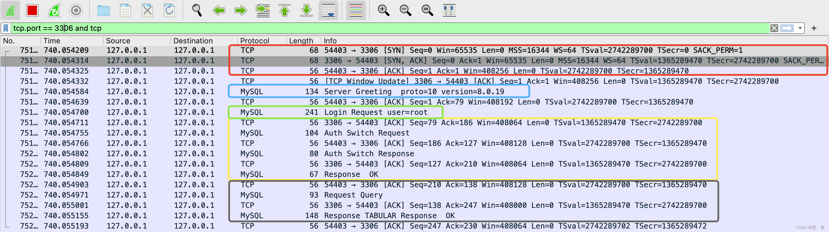Select the ACK packet with Seq=79 Ack=186

[414, 123]
